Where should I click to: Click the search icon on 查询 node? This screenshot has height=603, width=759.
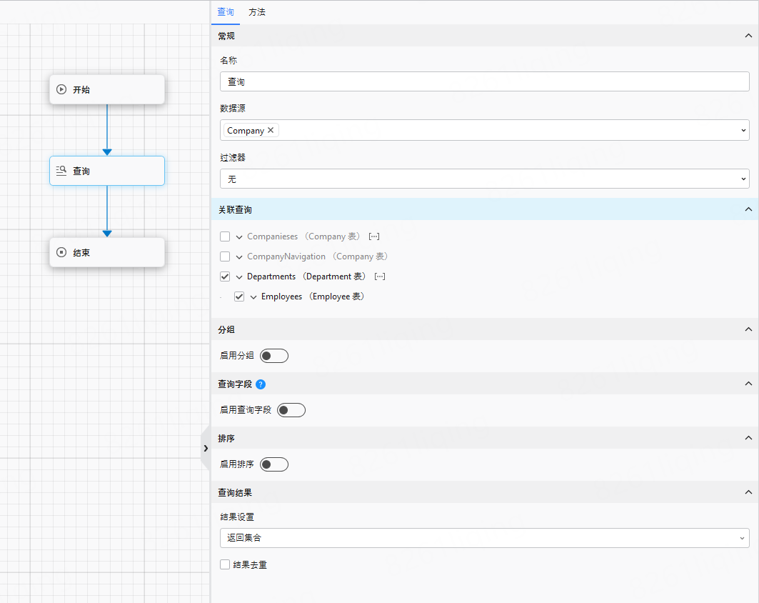pos(61,171)
